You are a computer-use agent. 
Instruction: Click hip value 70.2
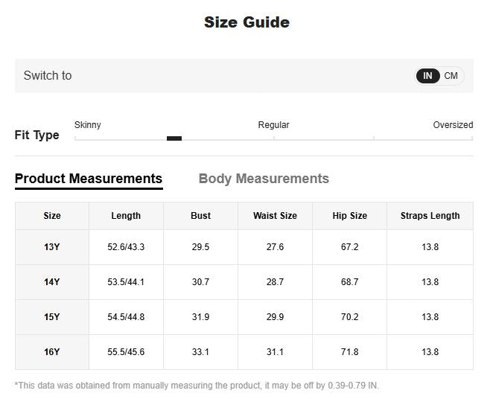pos(350,317)
